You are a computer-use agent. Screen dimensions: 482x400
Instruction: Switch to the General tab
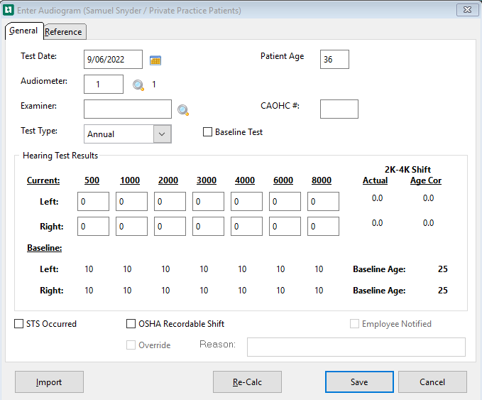[23, 31]
